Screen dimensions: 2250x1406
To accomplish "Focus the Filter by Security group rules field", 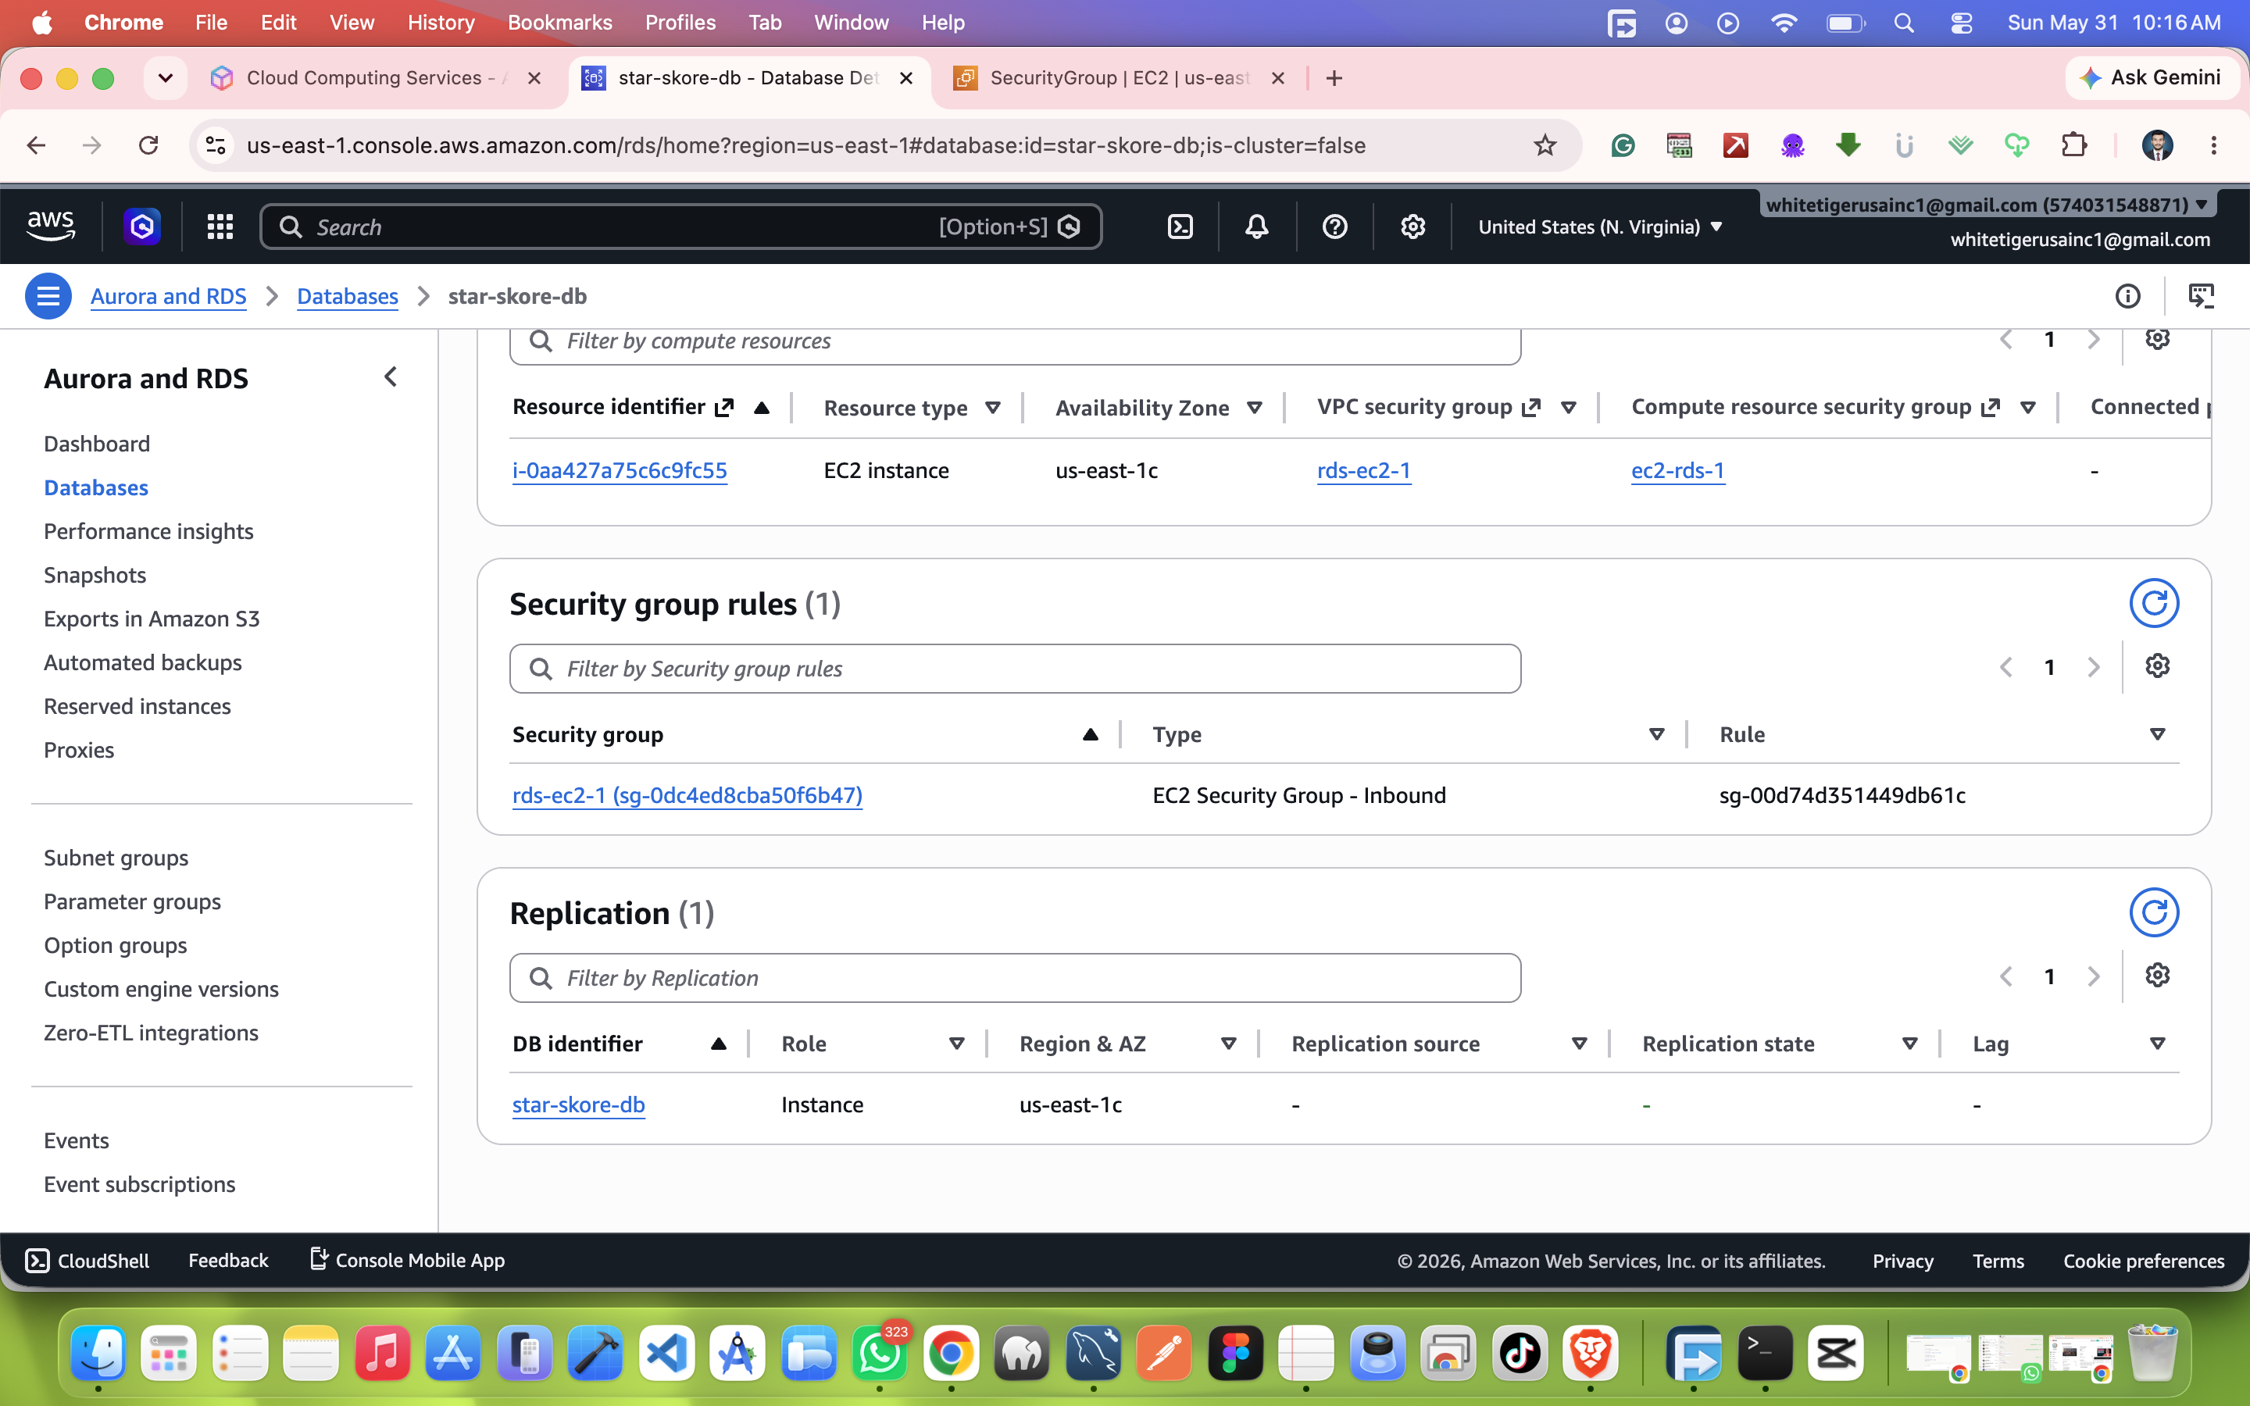I will click(x=1014, y=669).
